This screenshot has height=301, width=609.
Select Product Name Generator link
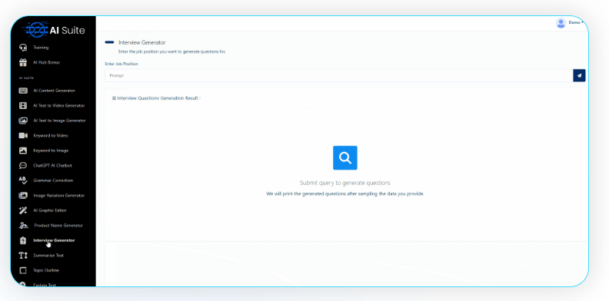click(58, 225)
